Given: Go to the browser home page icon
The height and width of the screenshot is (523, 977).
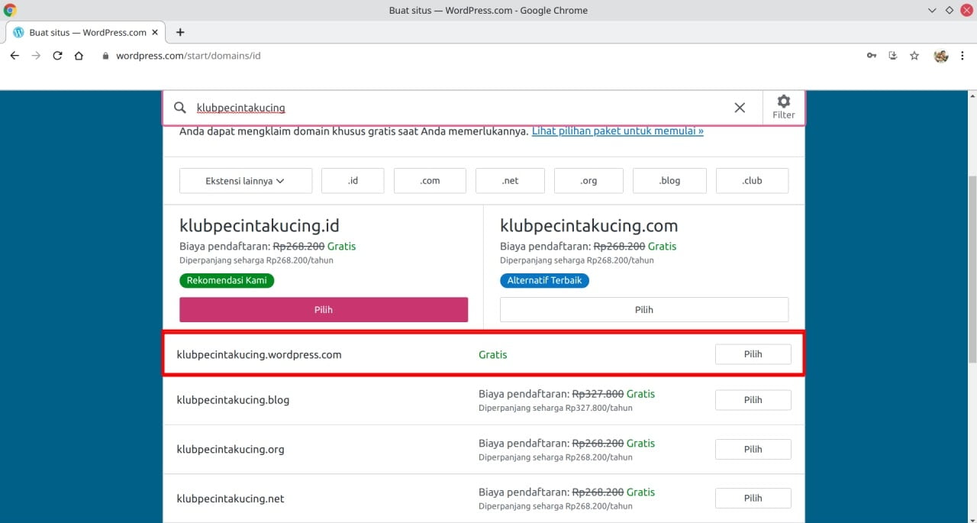Looking at the screenshot, I should click(x=79, y=56).
